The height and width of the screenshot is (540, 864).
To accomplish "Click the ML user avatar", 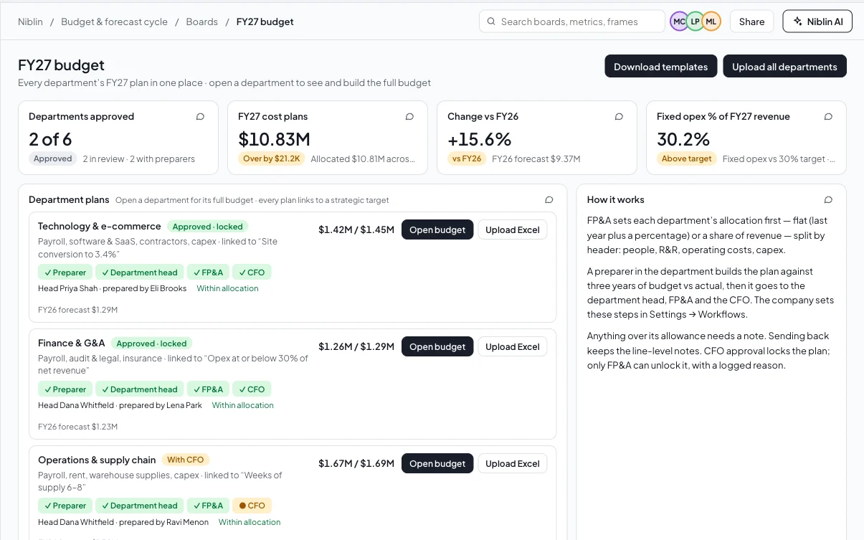I will 711,22.
